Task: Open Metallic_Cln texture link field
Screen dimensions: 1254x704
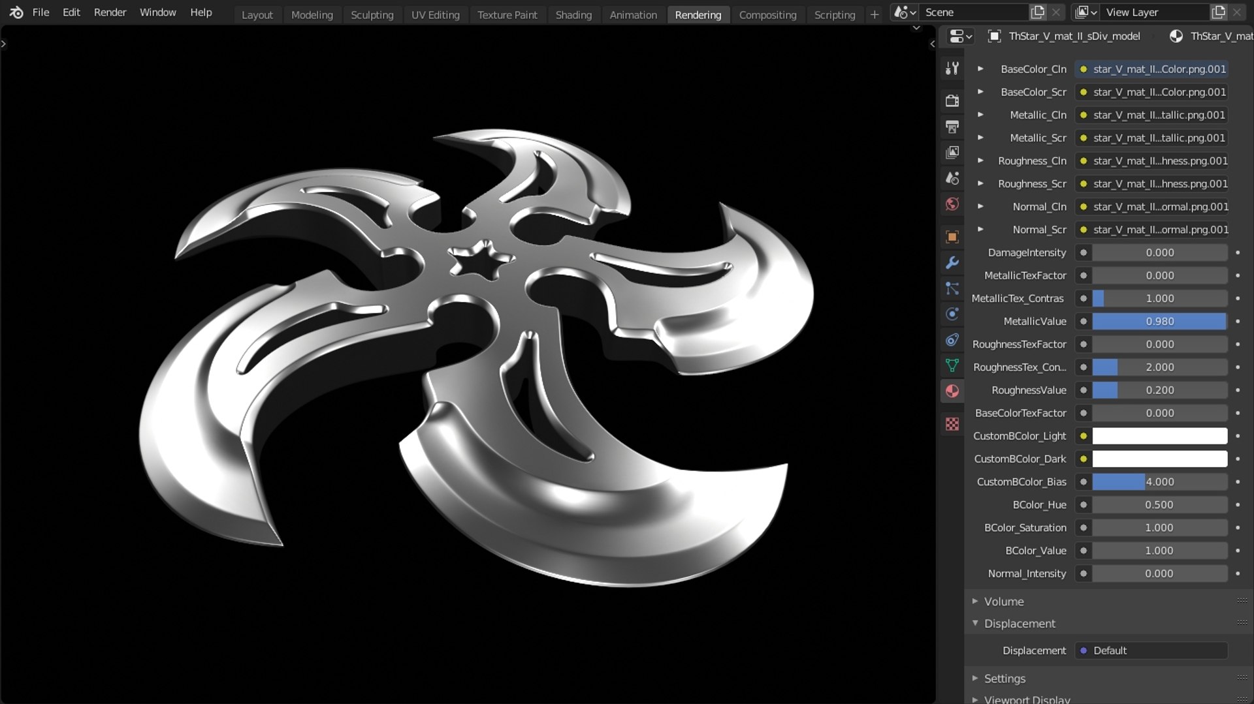Action: 1151,115
